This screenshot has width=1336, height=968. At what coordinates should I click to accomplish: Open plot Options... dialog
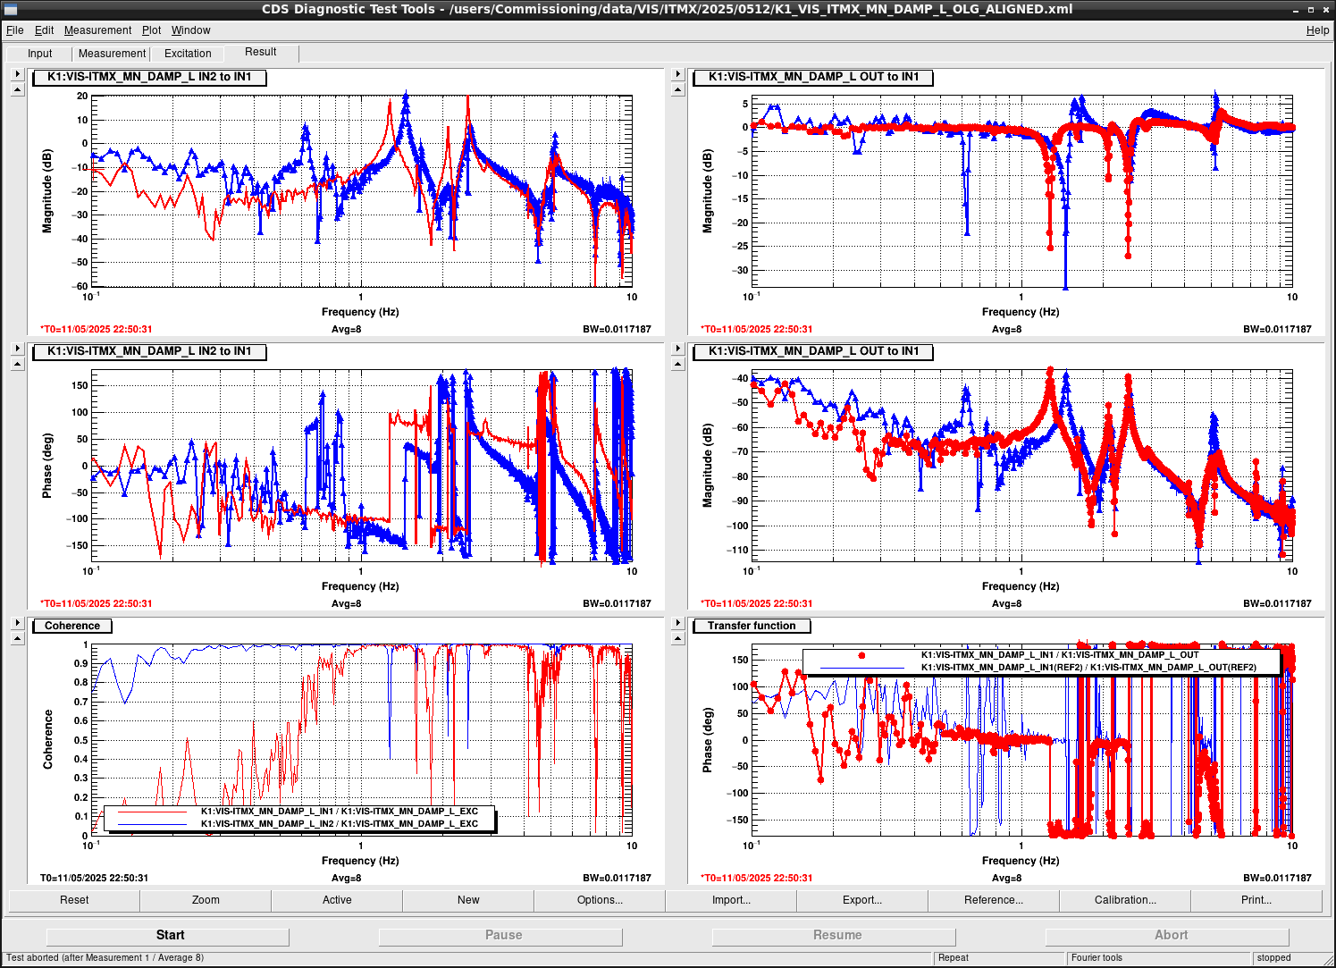600,900
